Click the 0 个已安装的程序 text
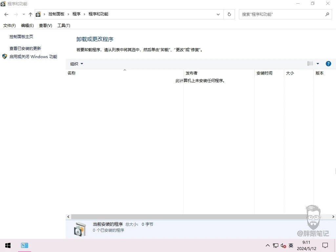 pyautogui.click(x=108, y=230)
